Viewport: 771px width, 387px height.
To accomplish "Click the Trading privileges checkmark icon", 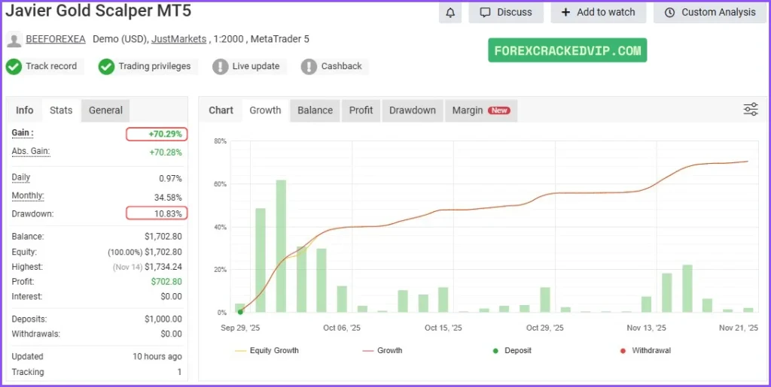I will click(106, 66).
